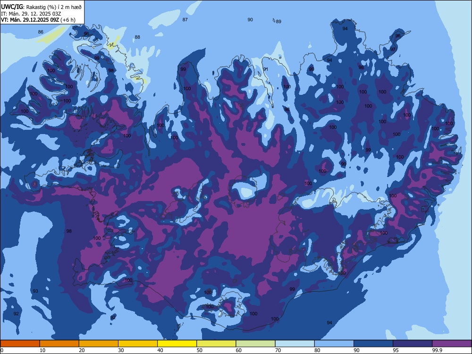Click the '87' humidity value on the map

tap(185, 19)
